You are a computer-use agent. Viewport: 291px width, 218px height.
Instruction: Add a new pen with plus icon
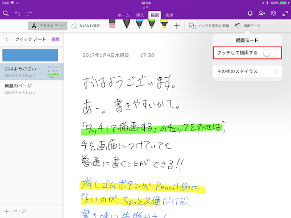(177, 26)
